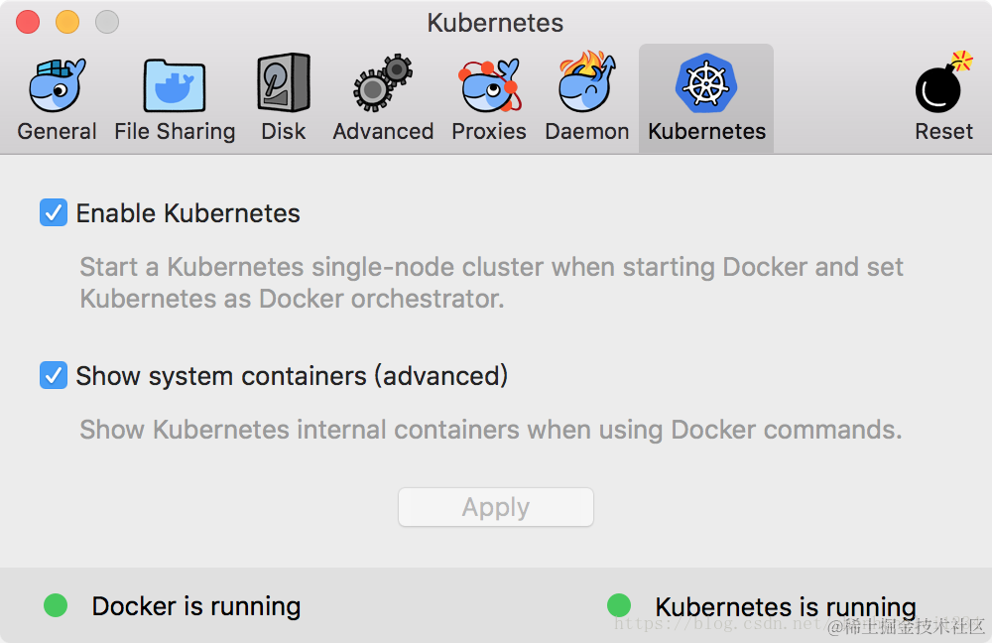Click the Apply button
Image resolution: width=992 pixels, height=643 pixels.
coord(496,507)
